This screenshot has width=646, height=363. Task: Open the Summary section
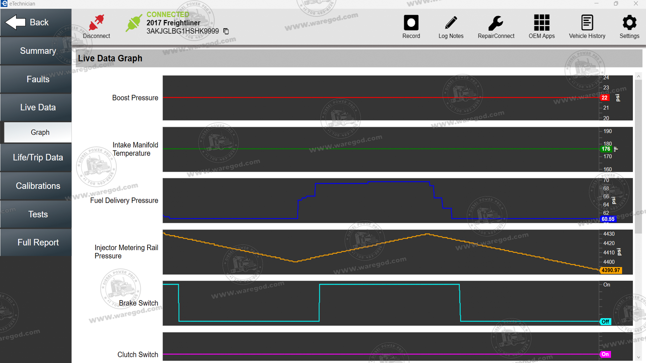click(38, 51)
